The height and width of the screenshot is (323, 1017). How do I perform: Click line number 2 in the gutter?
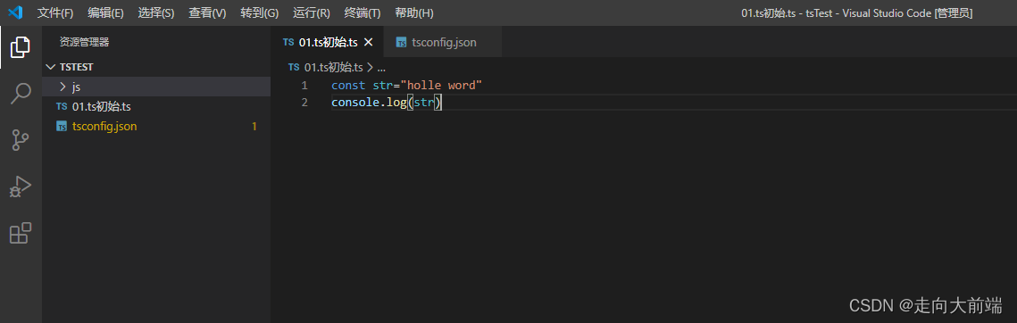[x=304, y=103]
